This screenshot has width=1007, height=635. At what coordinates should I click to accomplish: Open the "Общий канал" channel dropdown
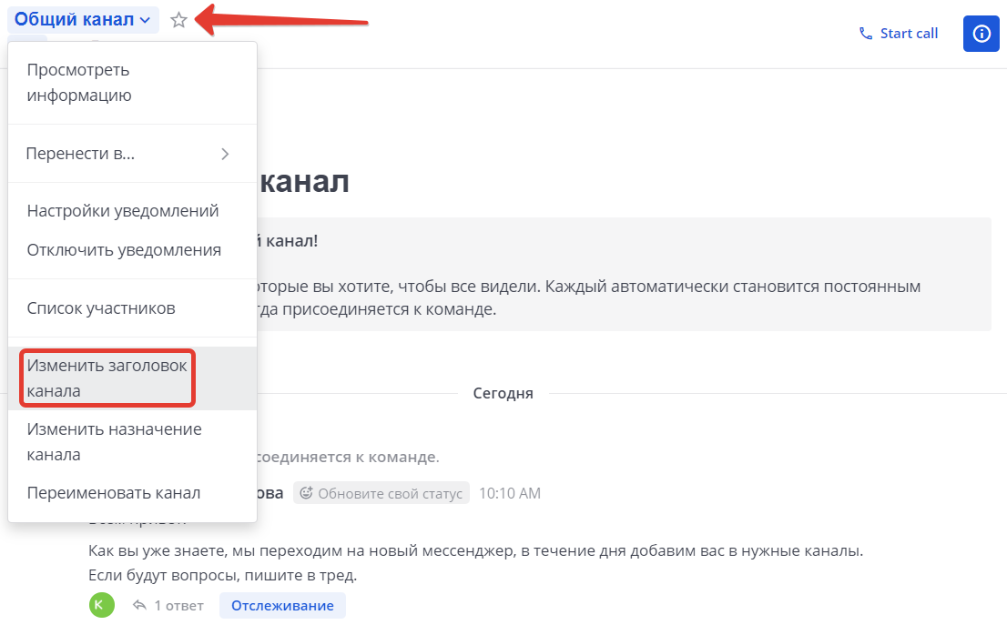82,19
